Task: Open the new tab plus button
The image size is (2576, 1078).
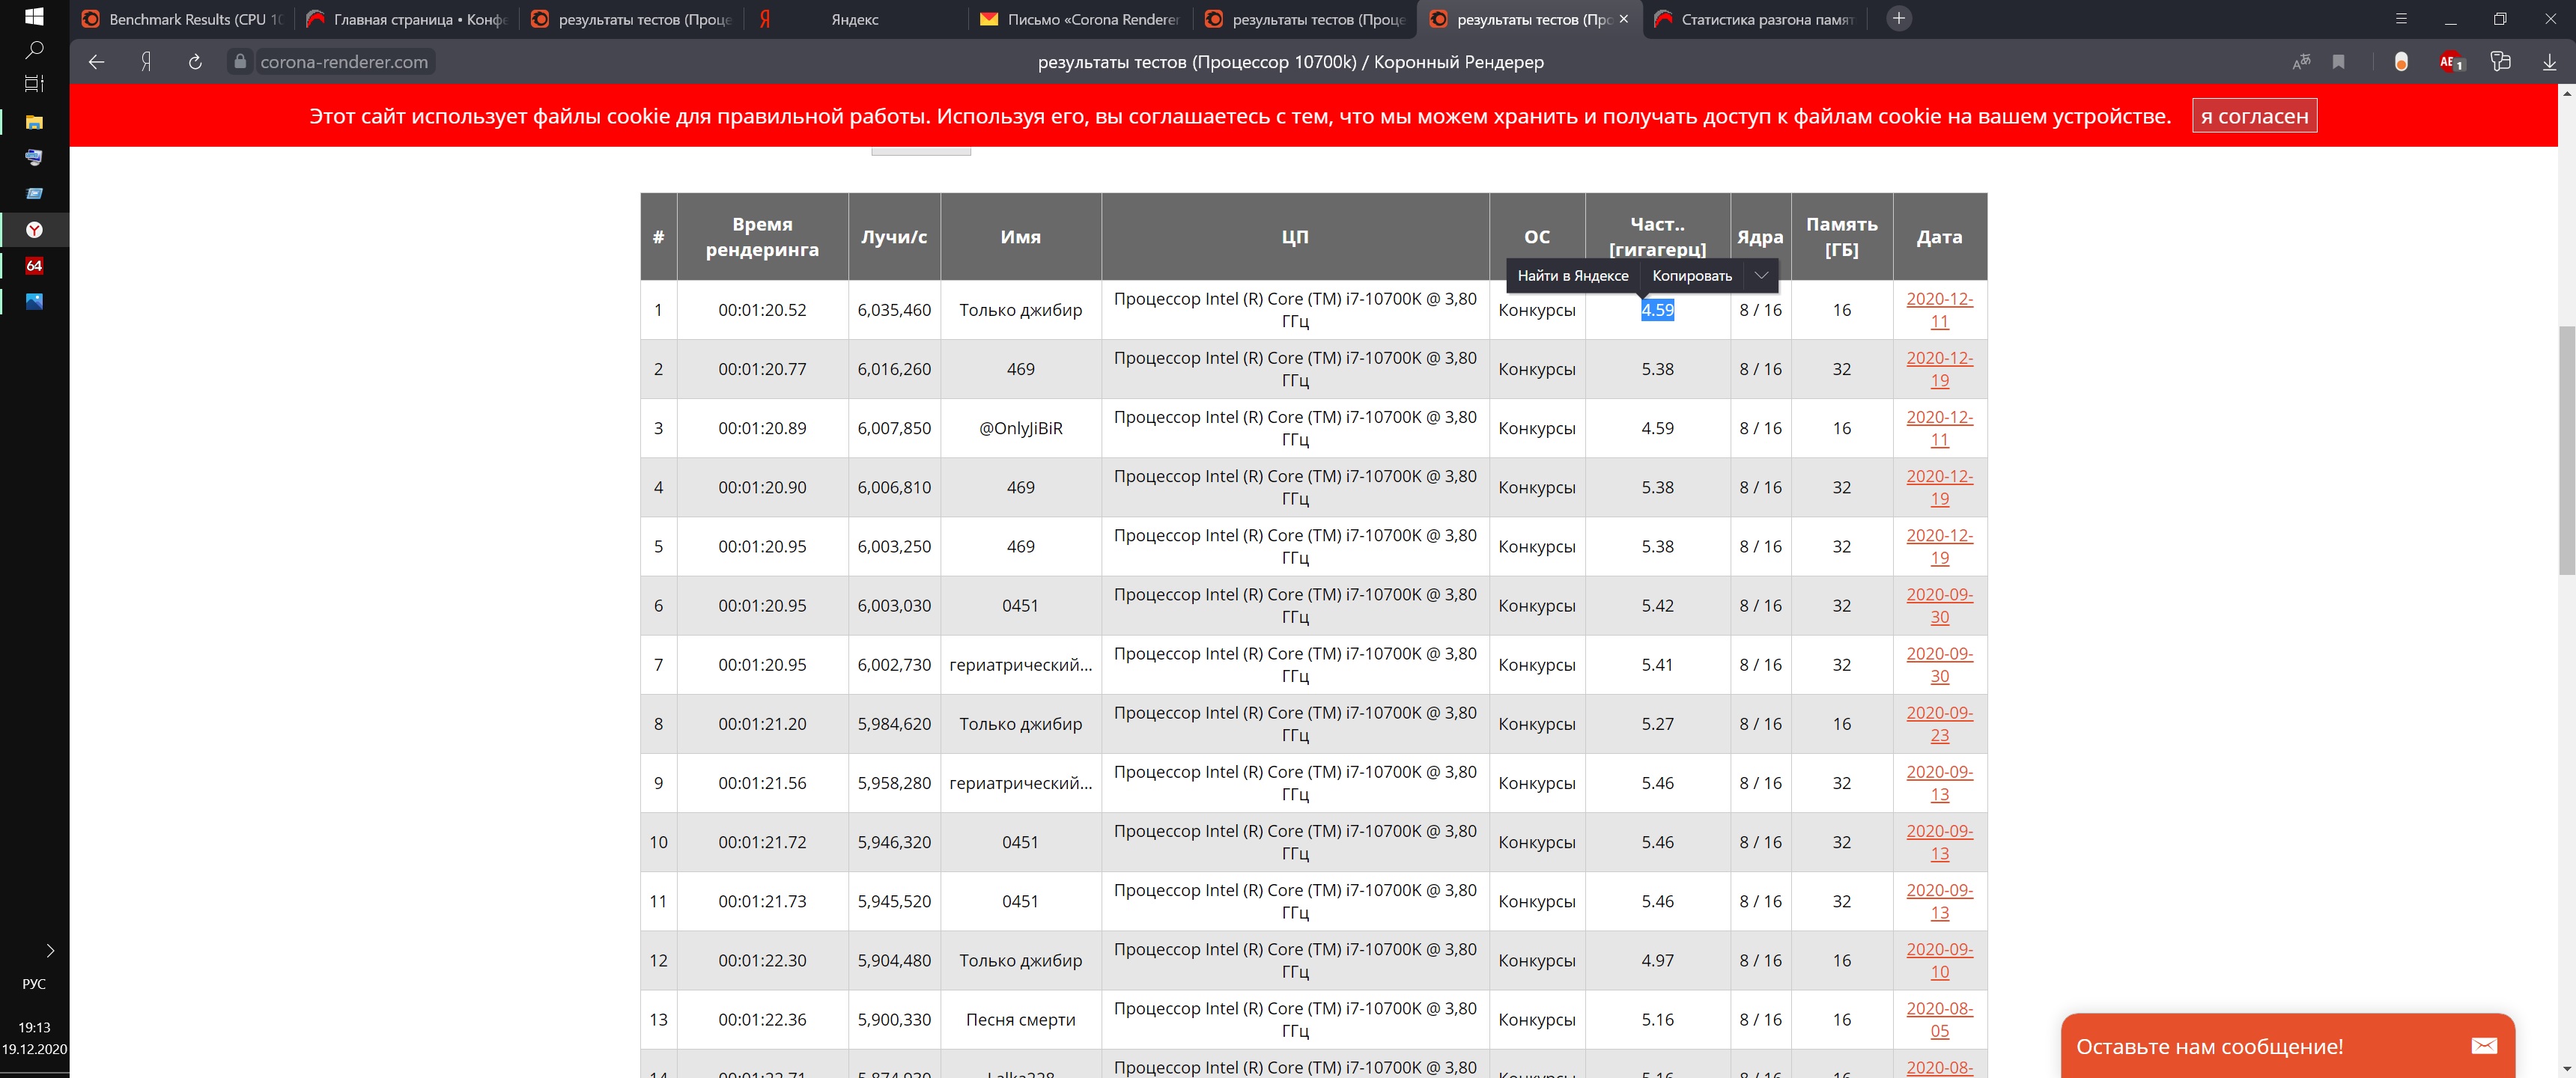Action: [x=1898, y=18]
